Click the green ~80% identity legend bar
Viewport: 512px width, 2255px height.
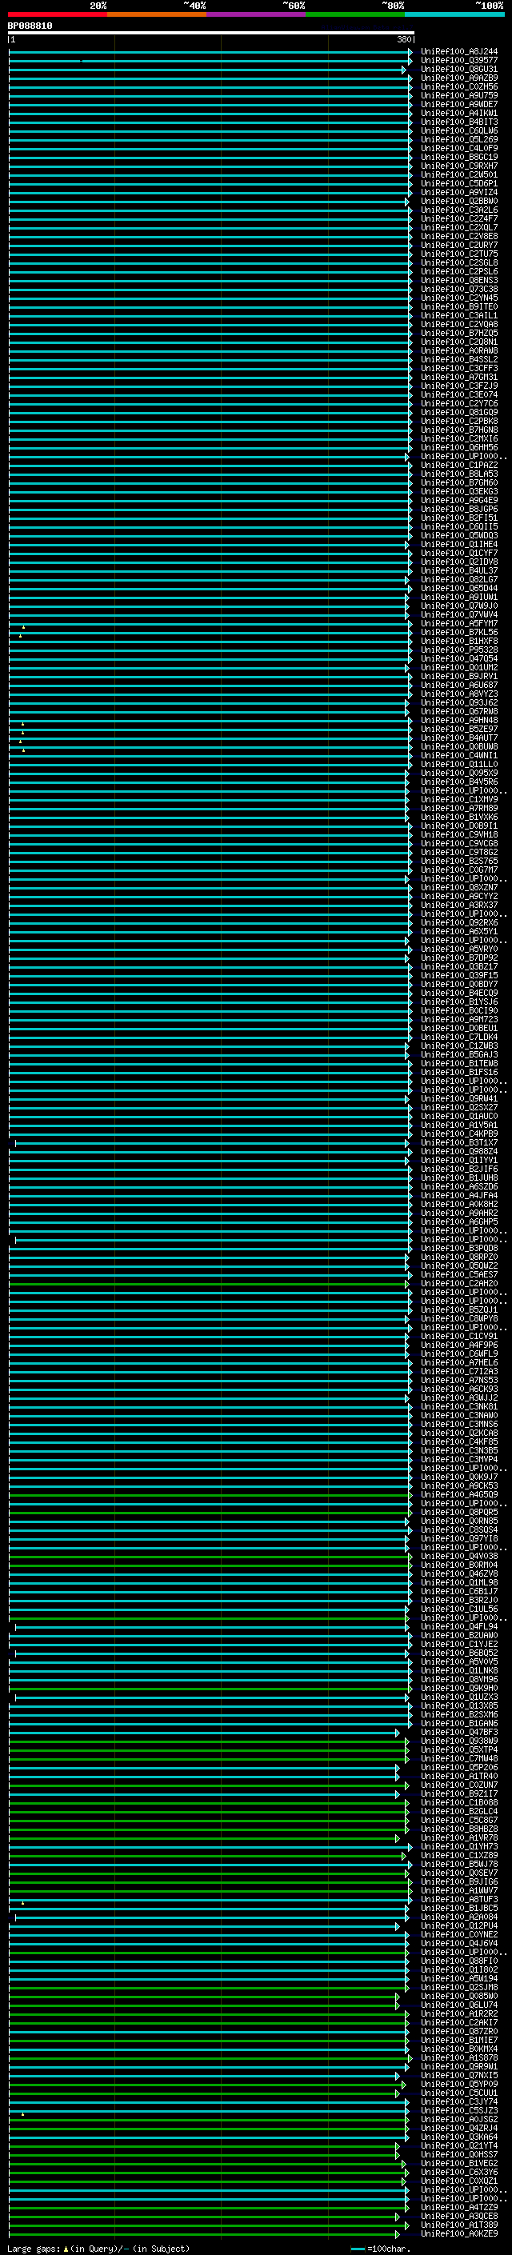(x=355, y=14)
